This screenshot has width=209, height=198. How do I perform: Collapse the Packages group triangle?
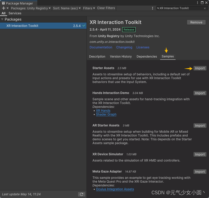pyautogui.click(x=2, y=19)
